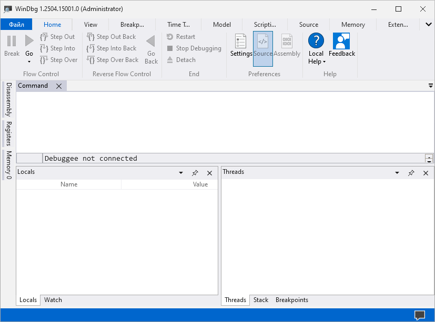Image resolution: width=435 pixels, height=322 pixels.
Task: Close the Command tab
Action: click(x=59, y=86)
